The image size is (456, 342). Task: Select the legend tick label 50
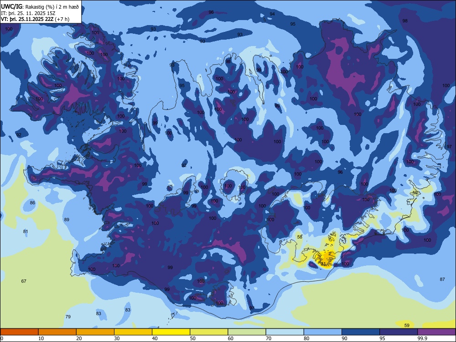click(193, 338)
